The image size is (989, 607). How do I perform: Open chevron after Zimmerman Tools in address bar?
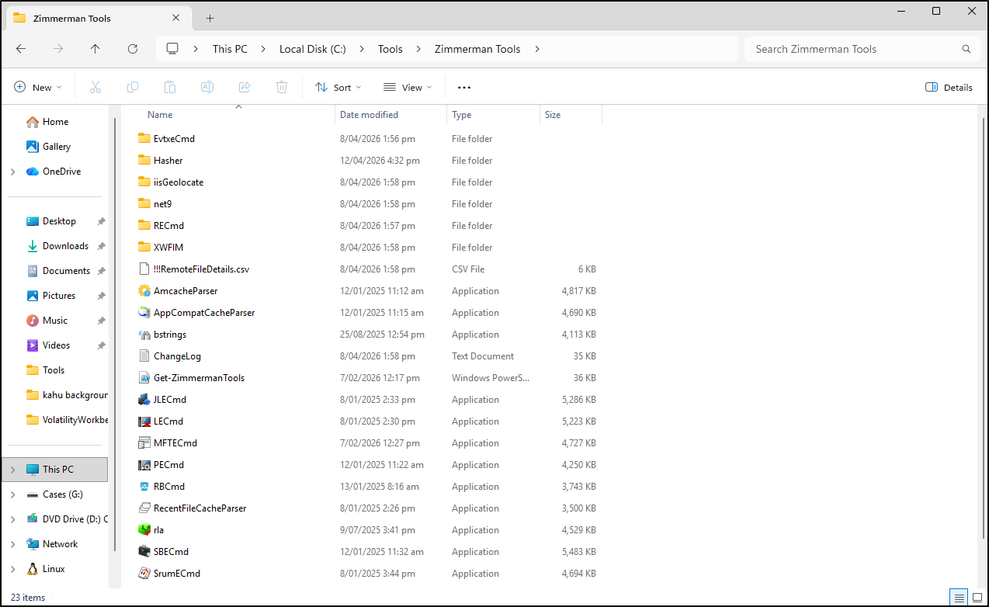[537, 49]
